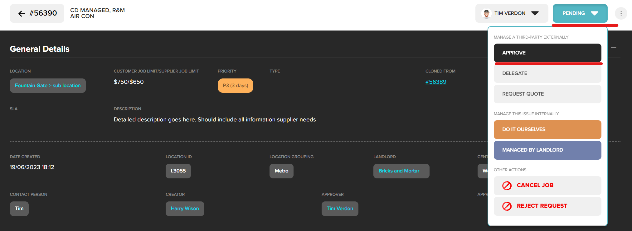
Task: Click the back arrow next to #56390
Action: (x=22, y=13)
